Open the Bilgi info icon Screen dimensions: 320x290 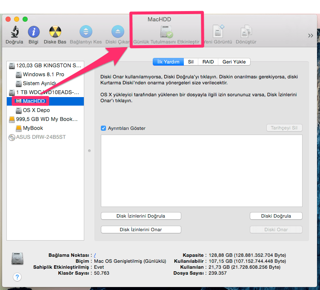click(34, 32)
